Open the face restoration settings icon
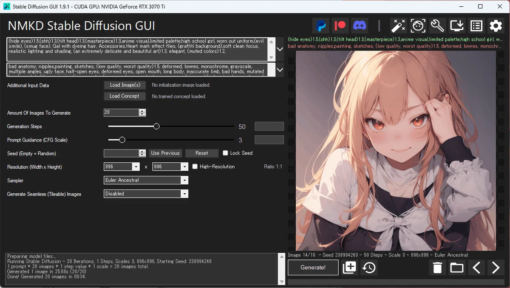 tap(418, 26)
